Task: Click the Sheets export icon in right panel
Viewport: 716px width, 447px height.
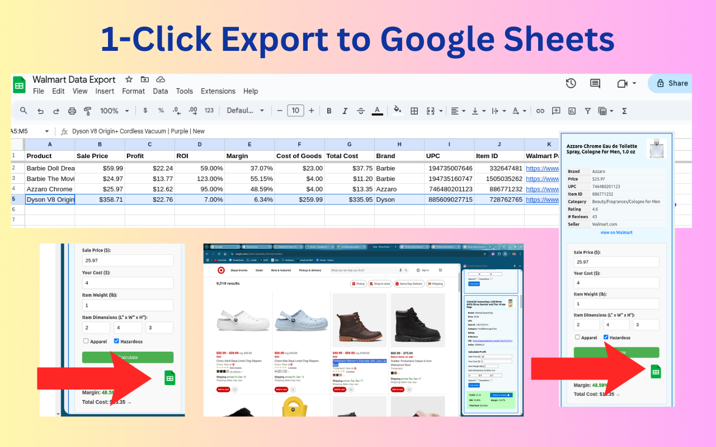Action: [x=656, y=371]
